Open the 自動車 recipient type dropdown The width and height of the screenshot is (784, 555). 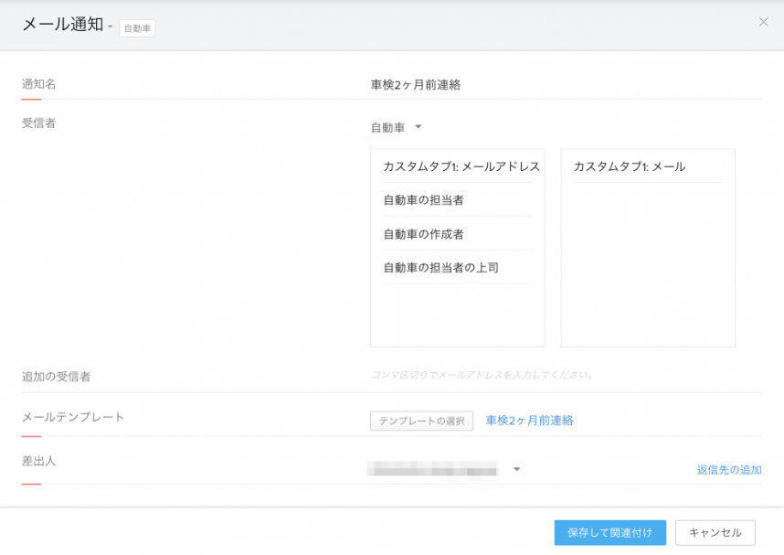[x=397, y=128]
